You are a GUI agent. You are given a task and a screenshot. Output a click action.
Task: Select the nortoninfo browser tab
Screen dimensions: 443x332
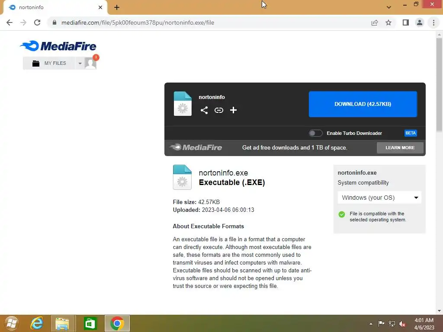tap(55, 7)
